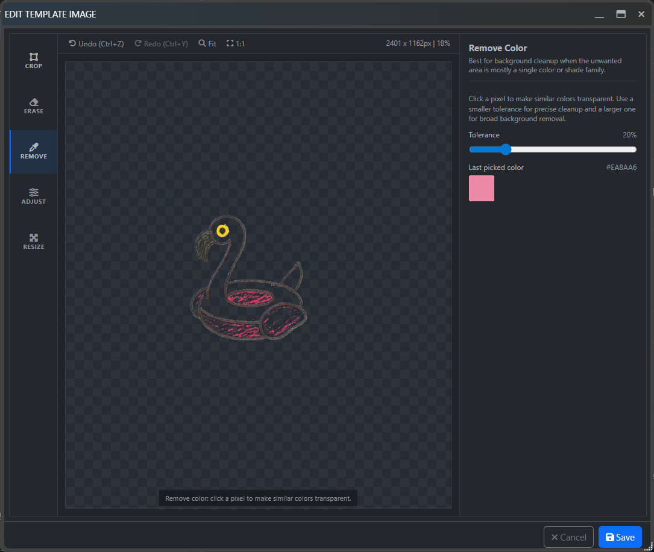Cancel the image editing dialog
Image resolution: width=654 pixels, height=552 pixels.
click(568, 537)
